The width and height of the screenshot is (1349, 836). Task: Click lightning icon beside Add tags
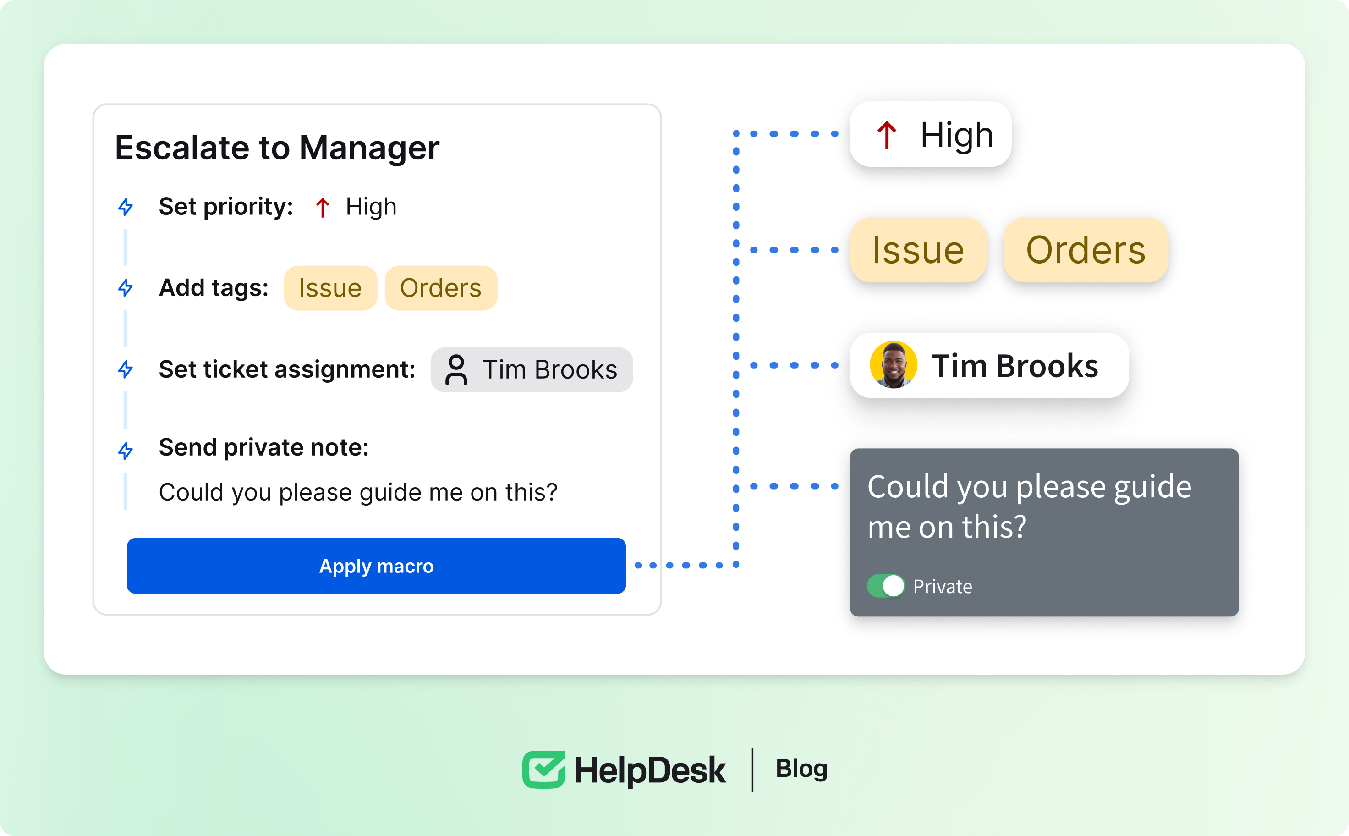click(x=126, y=287)
